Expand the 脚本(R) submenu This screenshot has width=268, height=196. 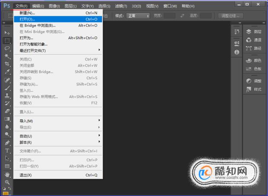[58, 142]
